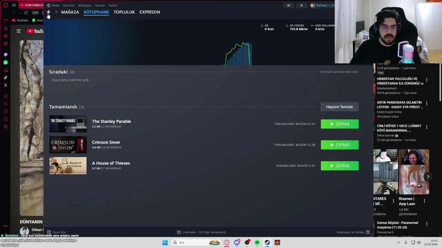The image size is (442, 248).
Task: Click Otomatik güncellemeler etkin link
Action: [x=339, y=72]
